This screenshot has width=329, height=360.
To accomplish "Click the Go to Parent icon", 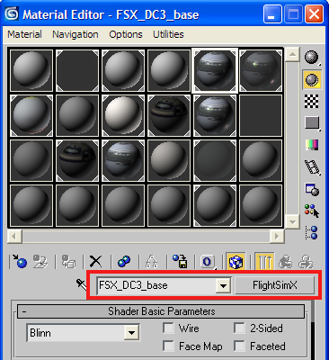I will [285, 261].
